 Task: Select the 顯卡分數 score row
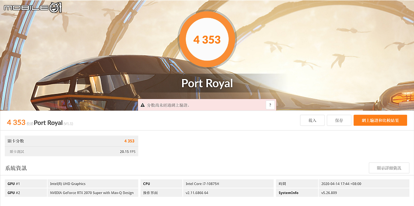72,141
